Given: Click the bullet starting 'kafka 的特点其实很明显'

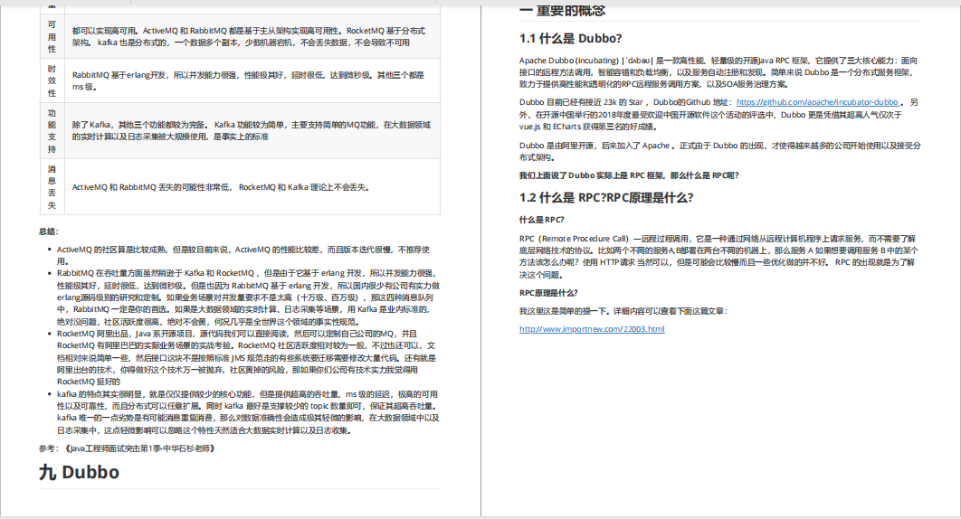Looking at the screenshot, I should pyautogui.click(x=248, y=412).
